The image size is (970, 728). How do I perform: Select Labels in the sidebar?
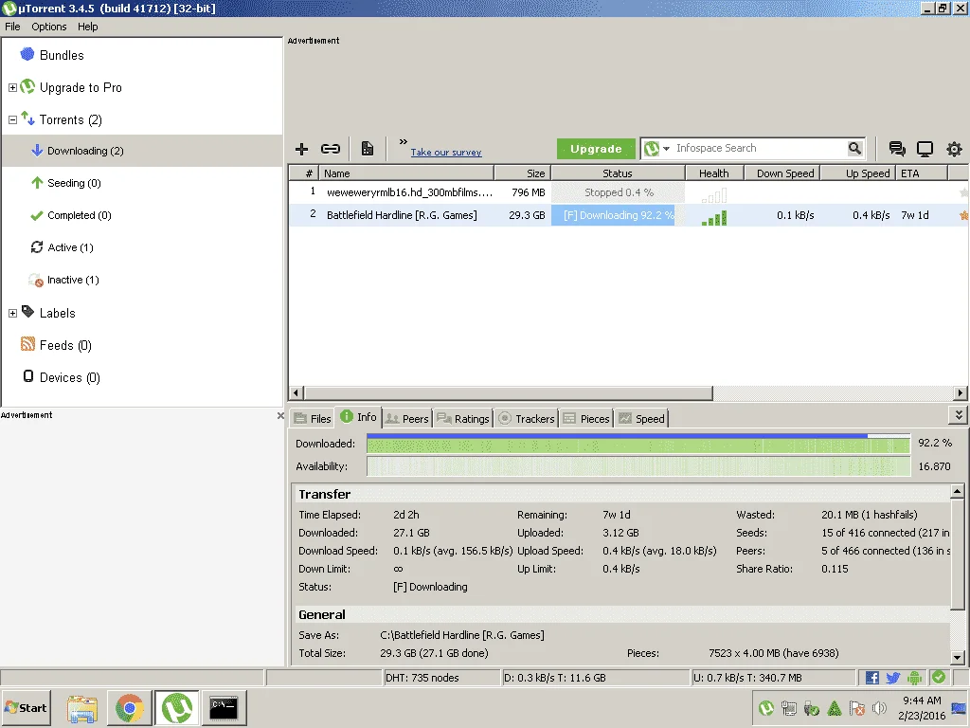click(x=57, y=313)
